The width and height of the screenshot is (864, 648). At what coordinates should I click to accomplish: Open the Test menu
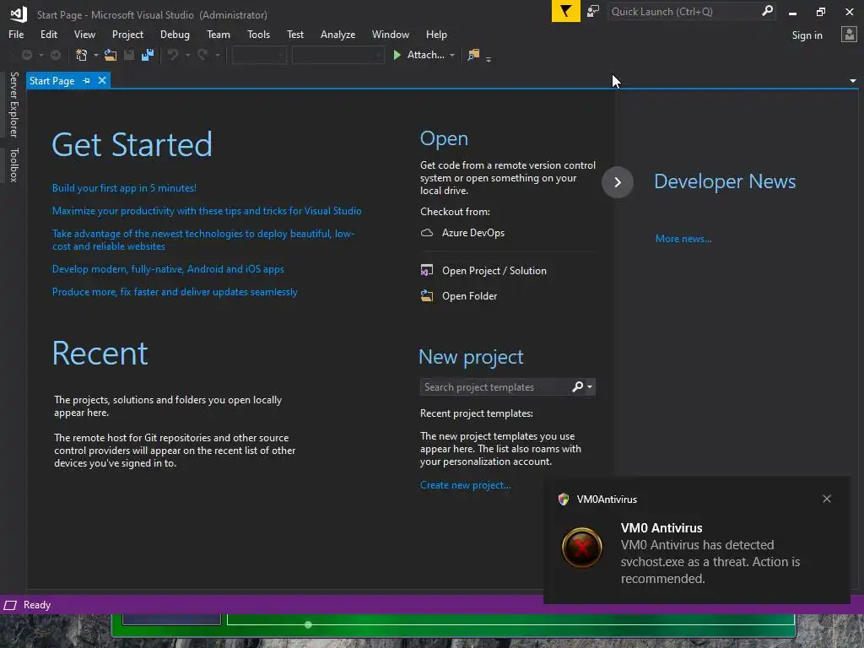click(294, 34)
